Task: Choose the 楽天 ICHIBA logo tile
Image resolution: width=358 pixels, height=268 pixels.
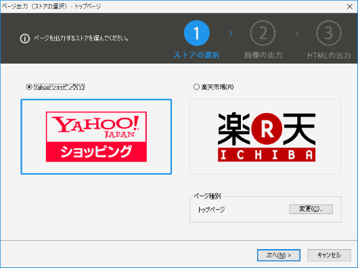Action: pyautogui.click(x=265, y=137)
